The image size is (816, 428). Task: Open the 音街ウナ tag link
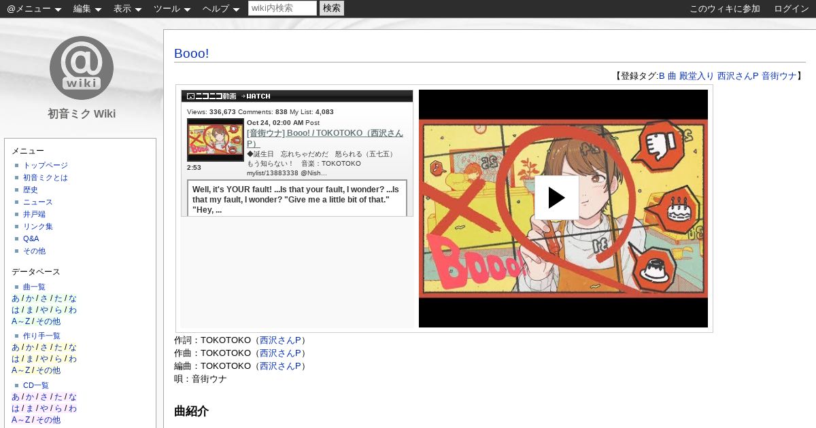779,76
